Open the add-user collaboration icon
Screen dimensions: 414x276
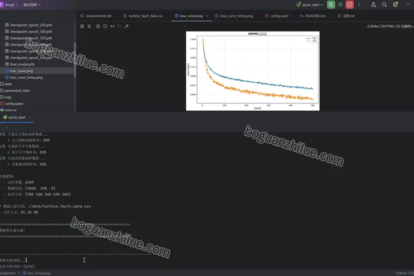(373, 5)
